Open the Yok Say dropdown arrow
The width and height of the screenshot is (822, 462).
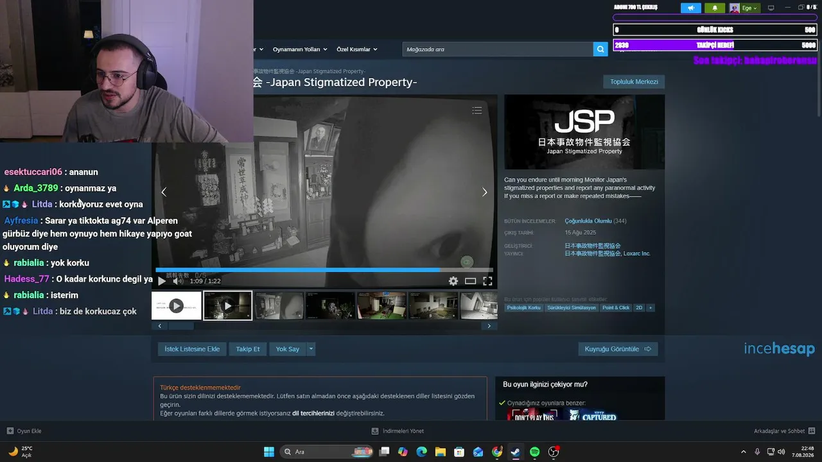pyautogui.click(x=311, y=349)
